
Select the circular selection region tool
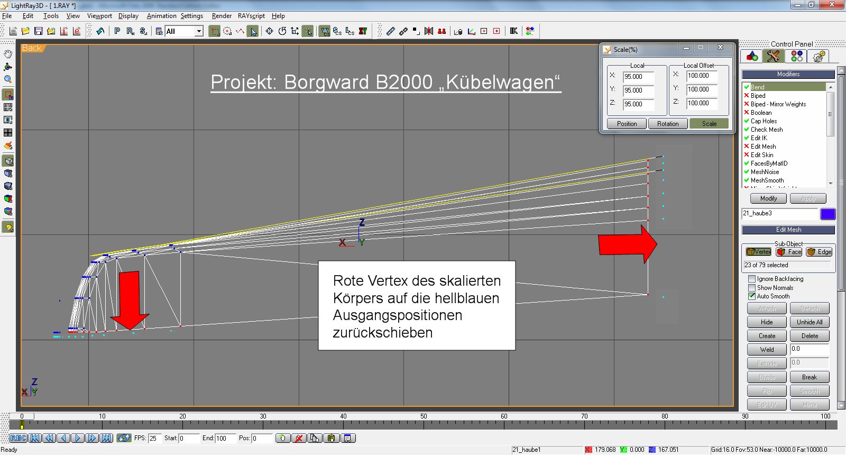click(x=227, y=31)
